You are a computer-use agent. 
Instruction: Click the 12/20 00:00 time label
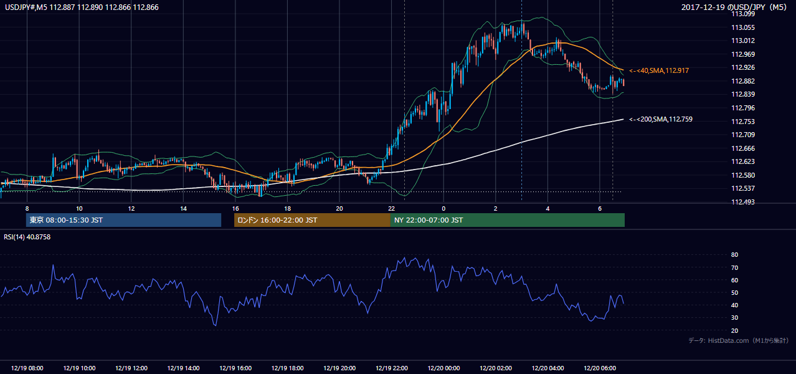(443, 368)
